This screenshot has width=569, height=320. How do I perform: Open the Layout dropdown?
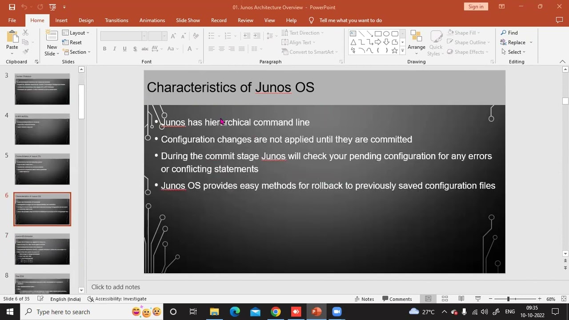pos(76,33)
